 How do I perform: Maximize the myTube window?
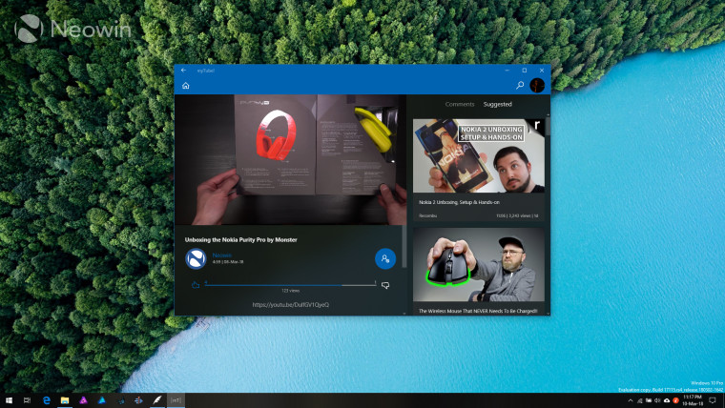(x=525, y=71)
